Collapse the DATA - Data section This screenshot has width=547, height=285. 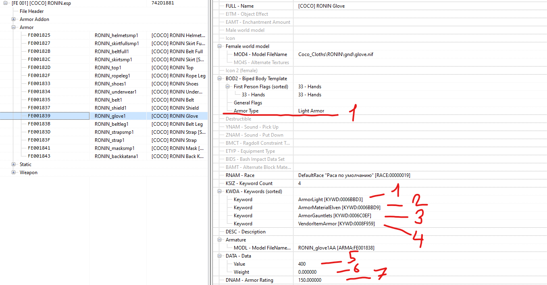pos(220,256)
